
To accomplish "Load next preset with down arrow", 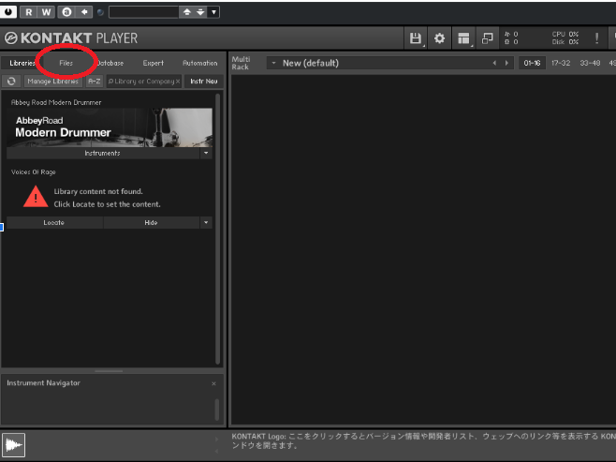I will (200, 12).
